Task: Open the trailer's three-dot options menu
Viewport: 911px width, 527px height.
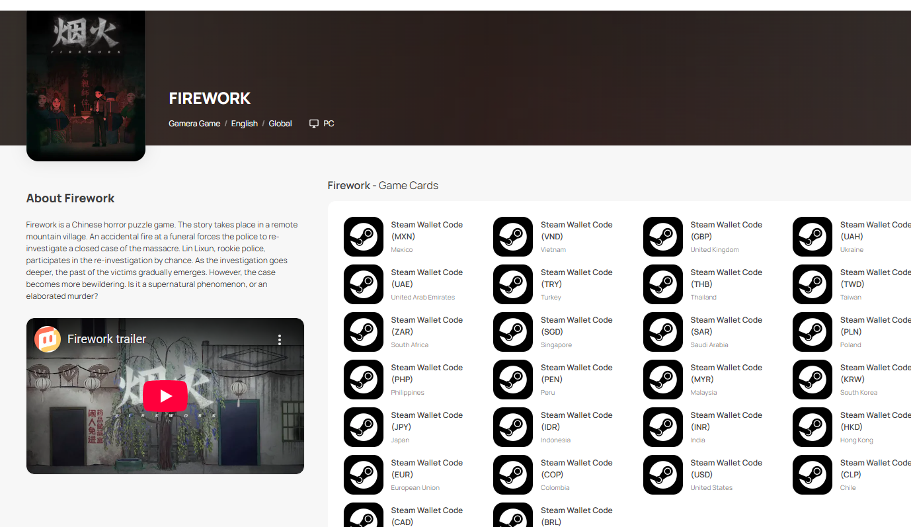Action: point(280,339)
